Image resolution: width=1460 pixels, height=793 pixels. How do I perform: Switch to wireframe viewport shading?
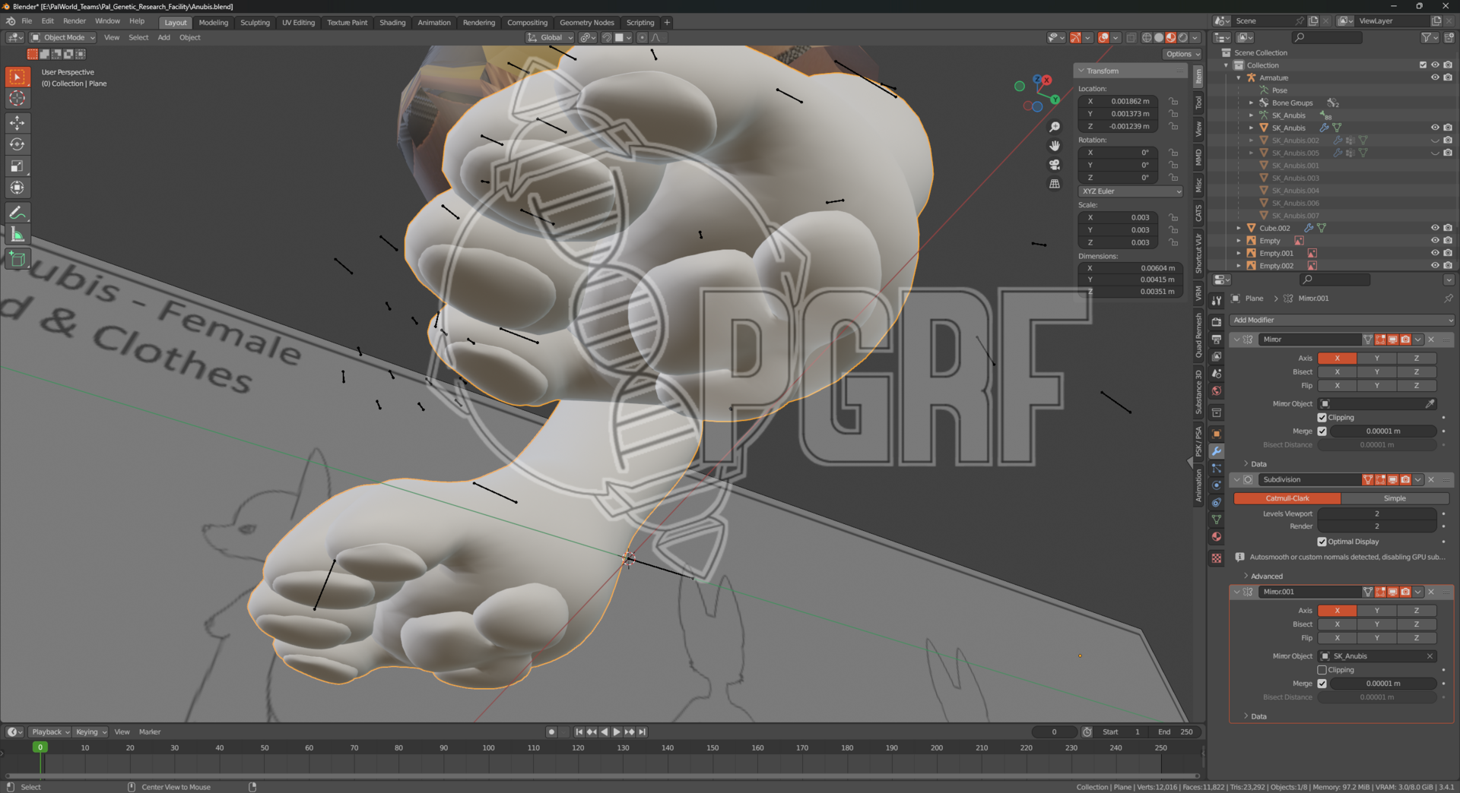(x=1147, y=37)
